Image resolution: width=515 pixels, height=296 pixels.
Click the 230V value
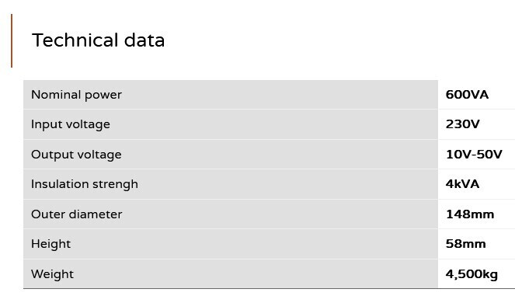(462, 124)
